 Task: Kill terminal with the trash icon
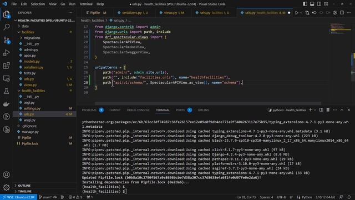[x=328, y=110]
